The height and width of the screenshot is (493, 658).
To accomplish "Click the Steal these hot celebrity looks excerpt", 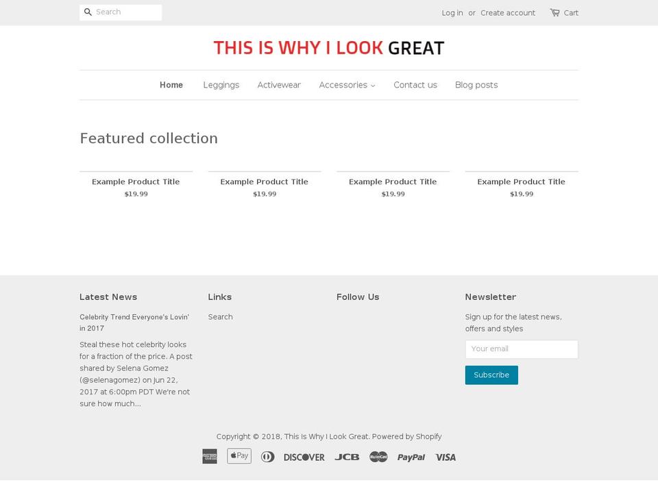I will [x=136, y=374].
